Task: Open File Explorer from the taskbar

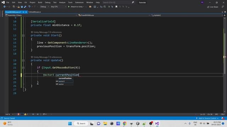Action: pyautogui.click(x=105, y=123)
